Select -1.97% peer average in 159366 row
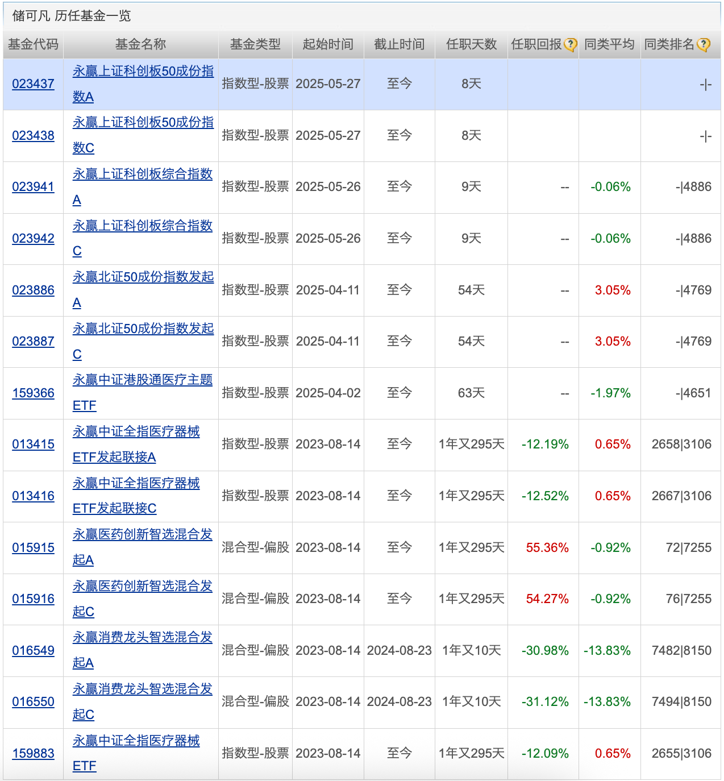Screen dimensions: 724x781 click(611, 393)
